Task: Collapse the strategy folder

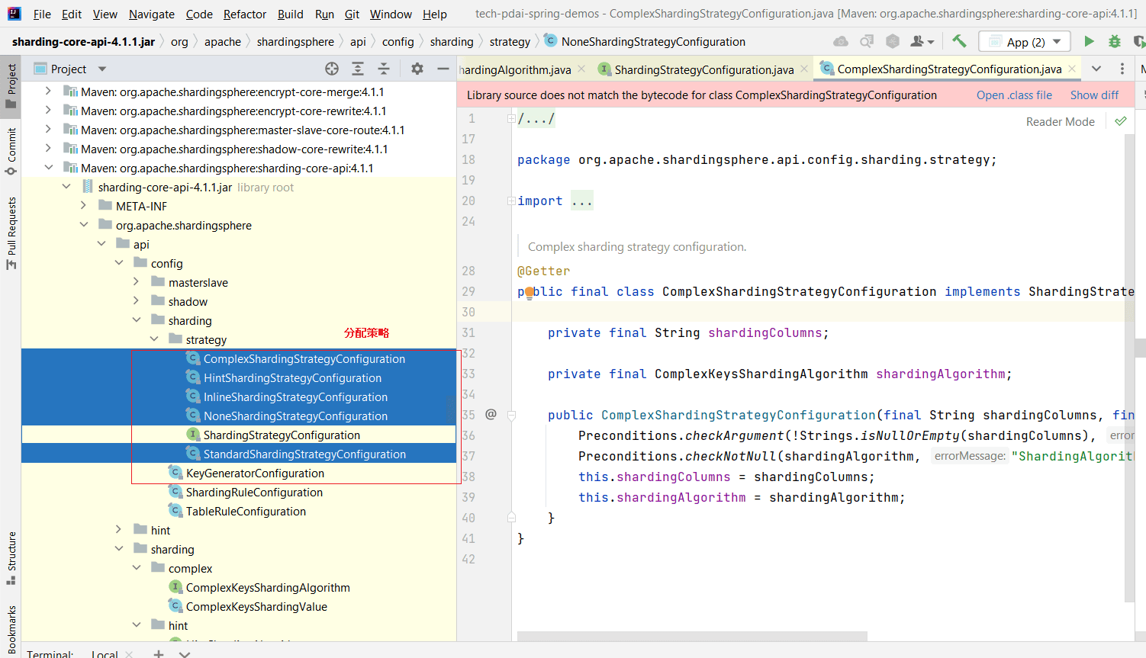Action: click(155, 339)
